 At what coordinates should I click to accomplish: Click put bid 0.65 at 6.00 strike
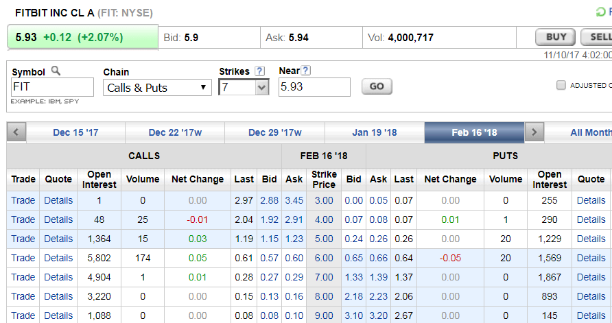click(353, 258)
